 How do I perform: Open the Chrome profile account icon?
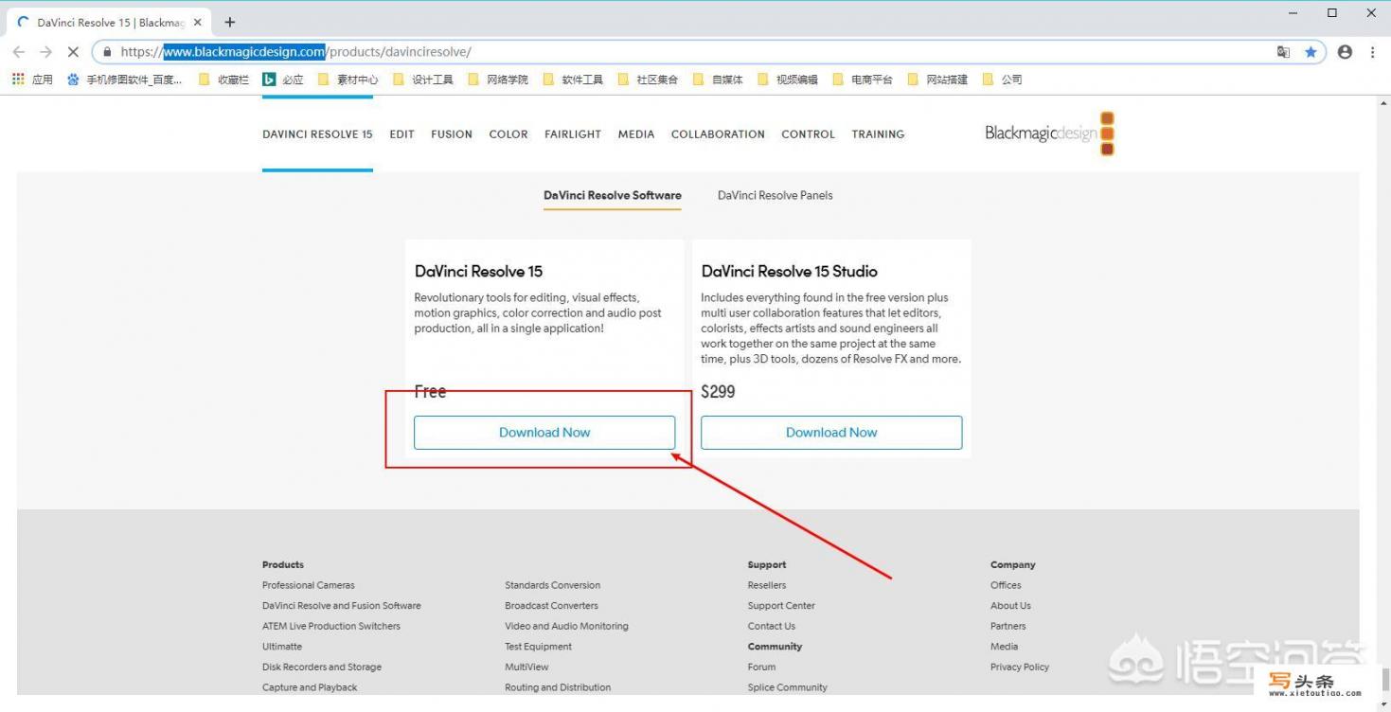(1345, 52)
